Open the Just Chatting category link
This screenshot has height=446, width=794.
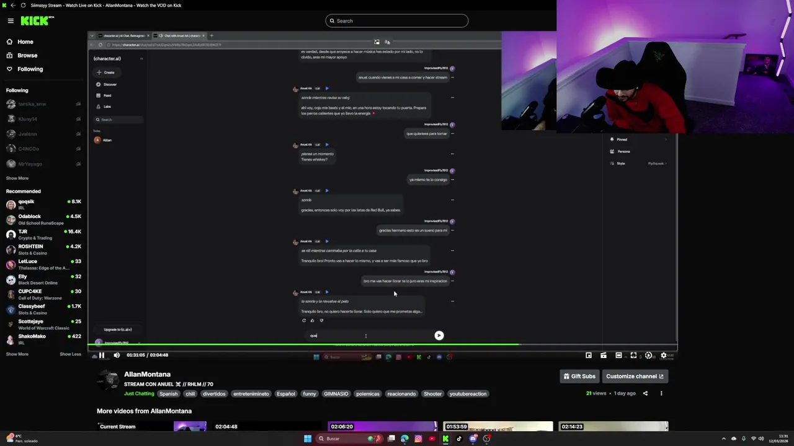coord(139,394)
